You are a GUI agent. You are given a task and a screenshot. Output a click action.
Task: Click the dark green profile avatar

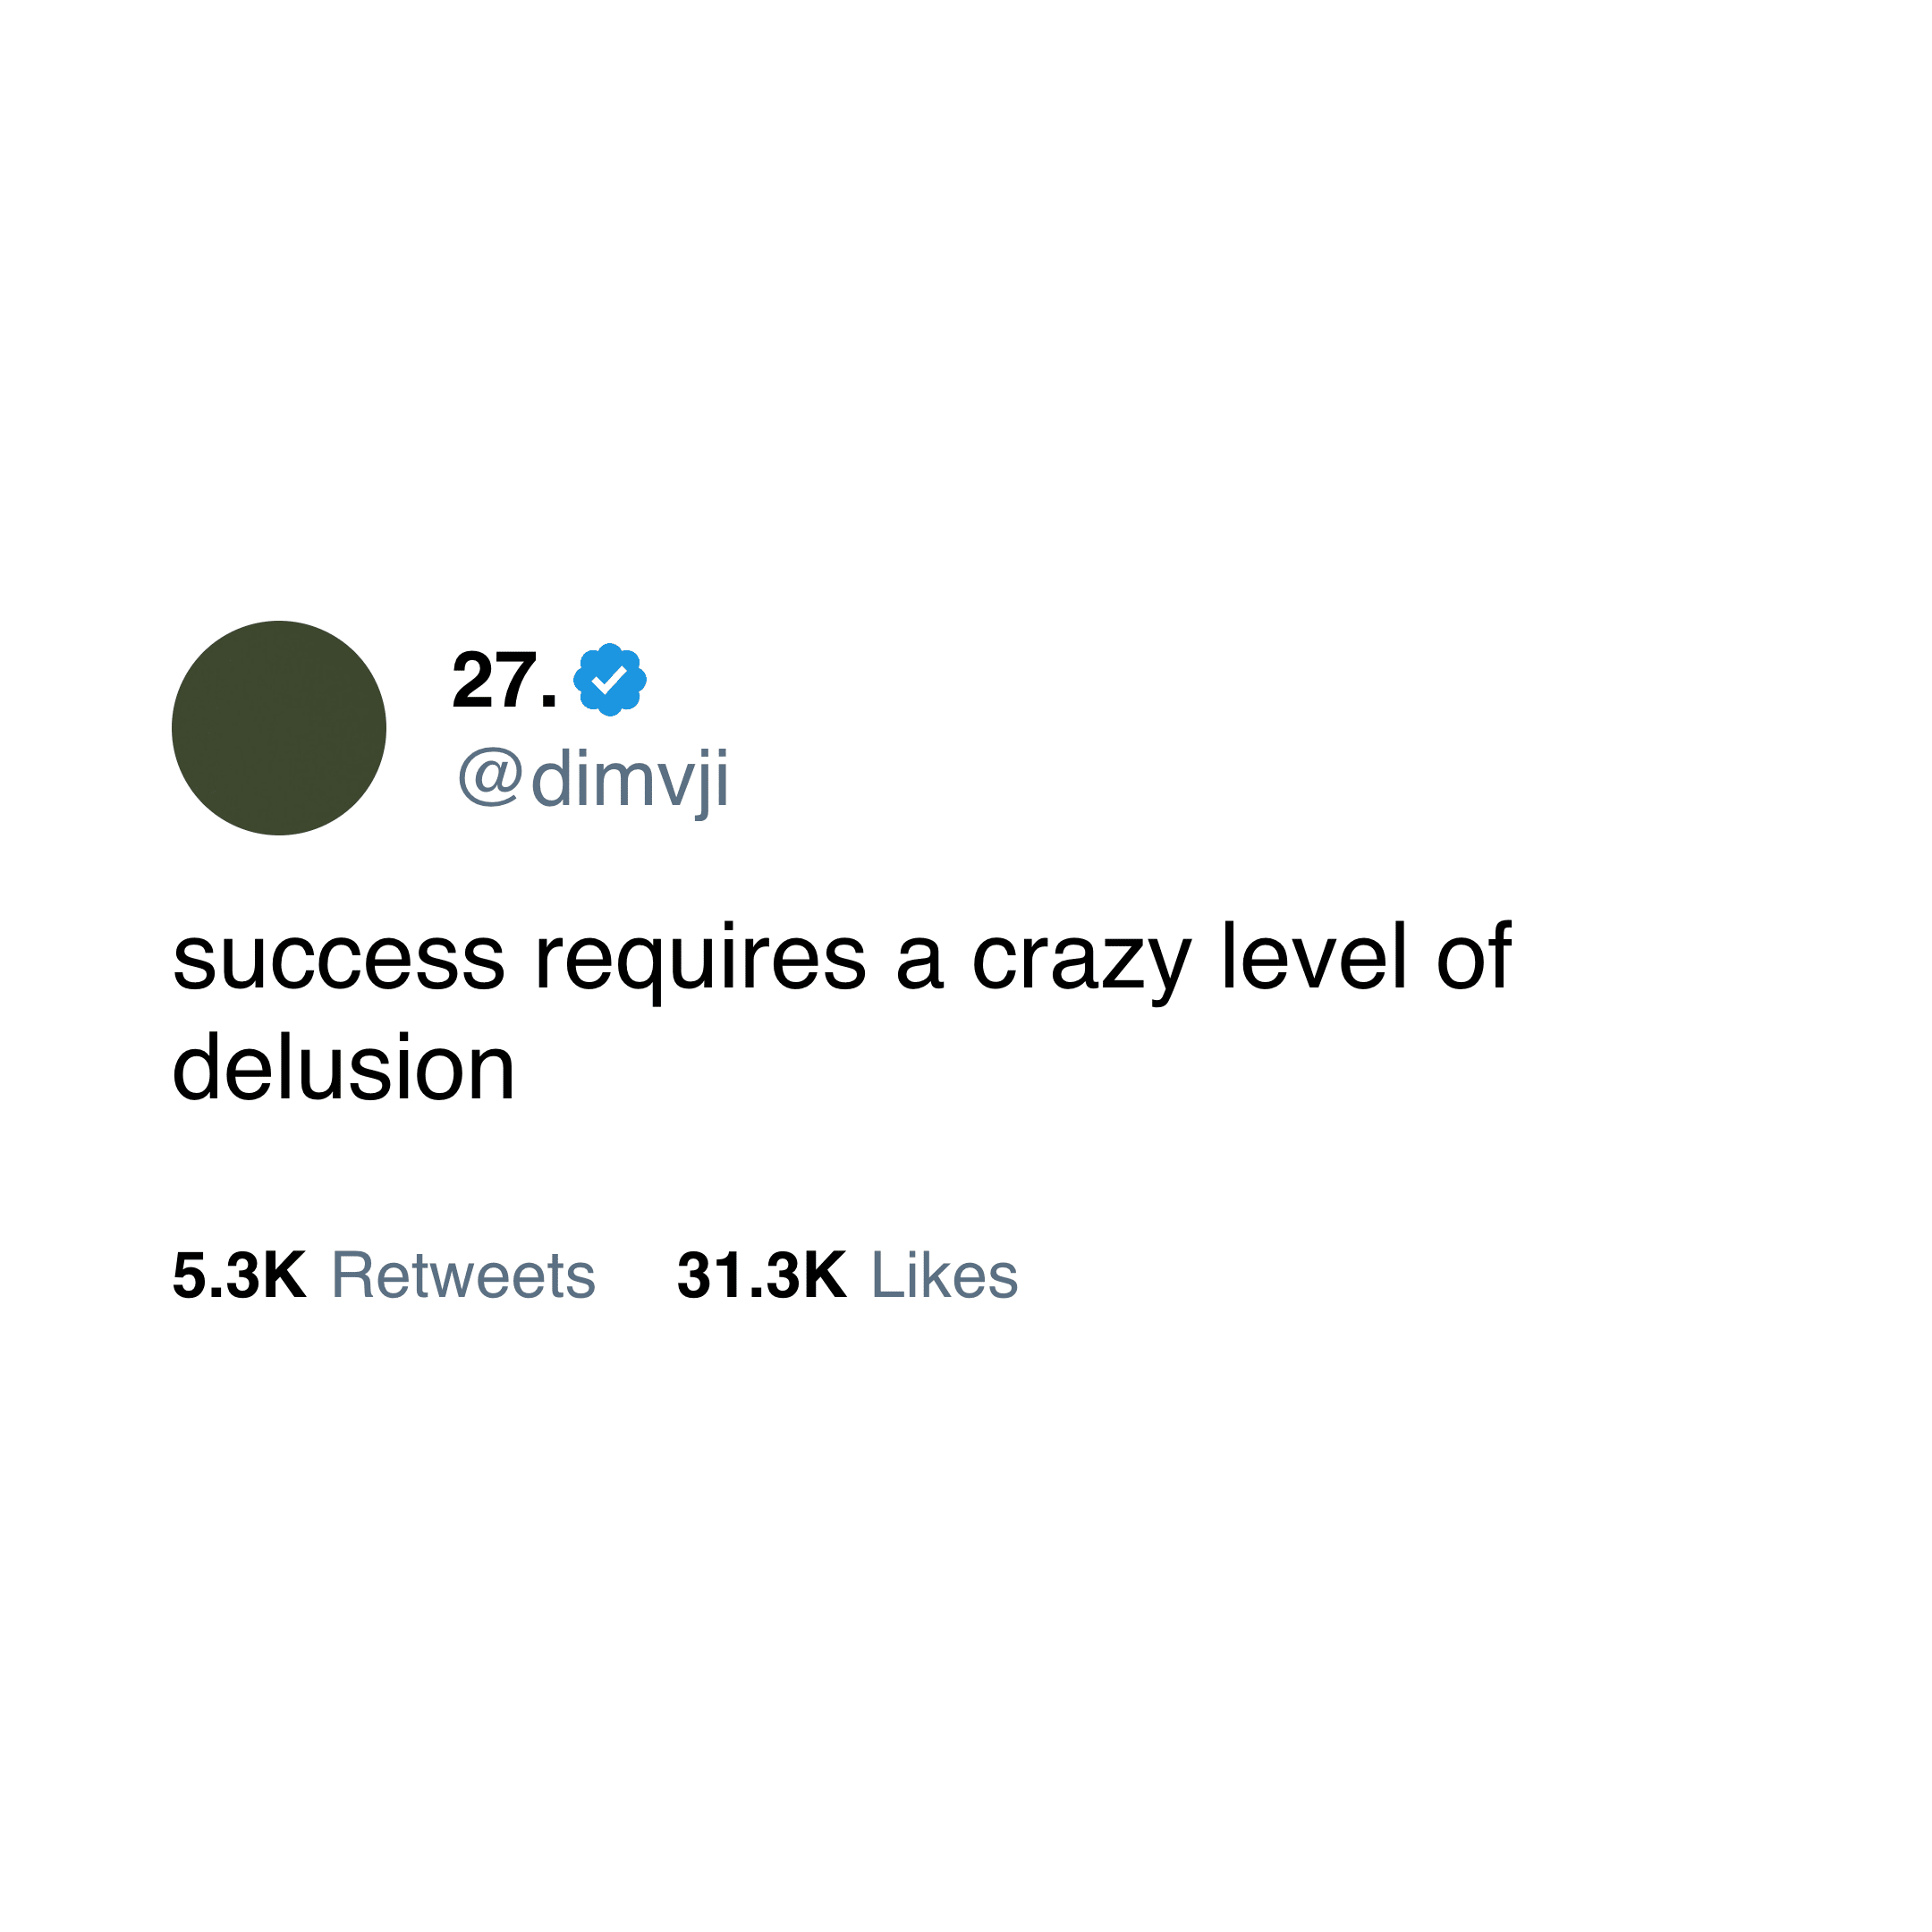[279, 728]
